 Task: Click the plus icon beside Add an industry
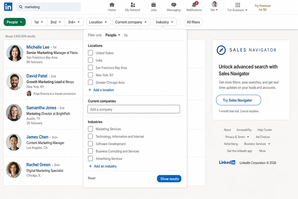click(x=91, y=166)
